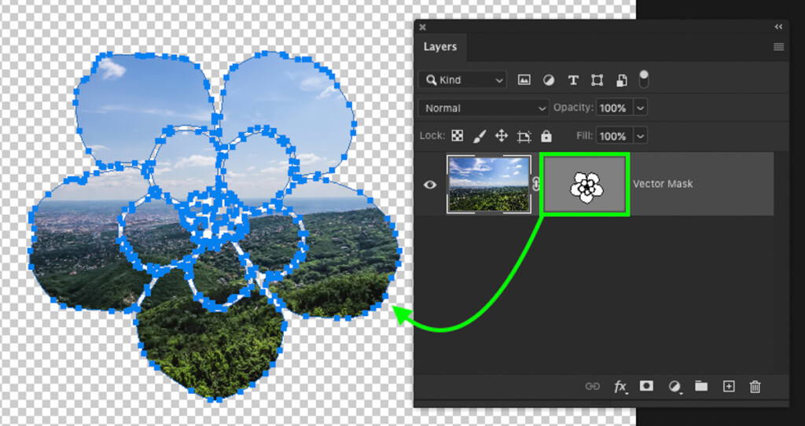Viewport: 805px width, 426px height.
Task: Create new fill or adjustment layer
Action: (675, 387)
